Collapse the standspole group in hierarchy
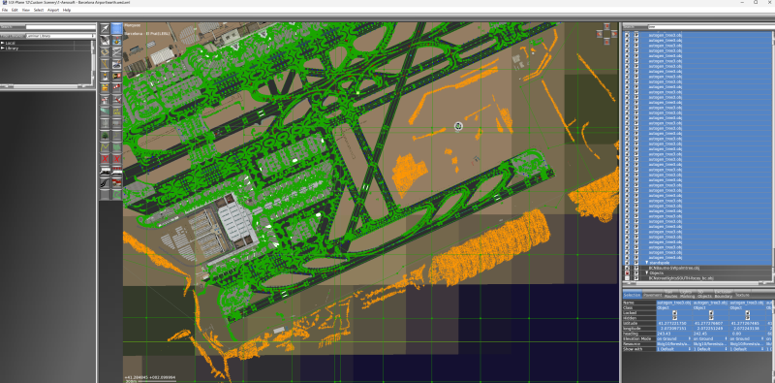Viewport: 775px width, 383px height. click(x=646, y=263)
